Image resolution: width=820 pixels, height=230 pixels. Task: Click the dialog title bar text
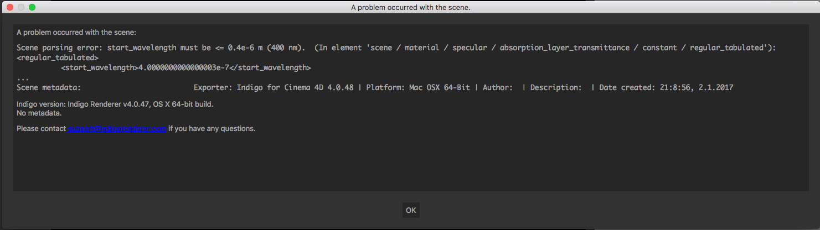coord(410,7)
